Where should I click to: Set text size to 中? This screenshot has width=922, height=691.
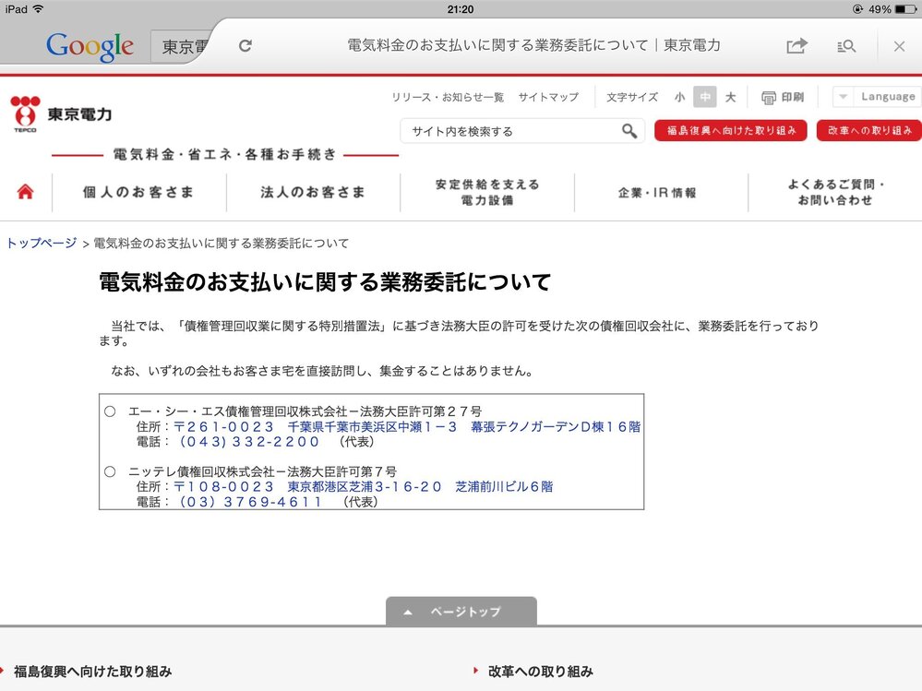pyautogui.click(x=704, y=97)
